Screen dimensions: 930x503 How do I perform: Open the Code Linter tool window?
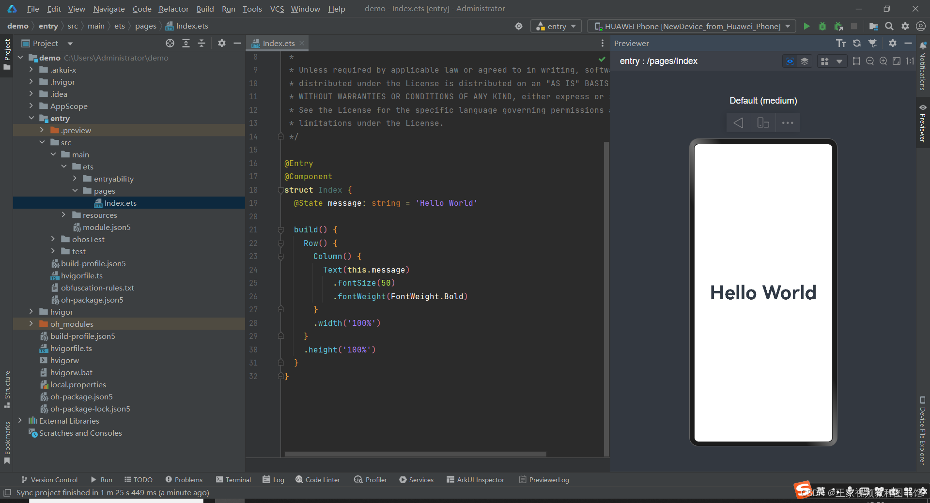click(318, 479)
